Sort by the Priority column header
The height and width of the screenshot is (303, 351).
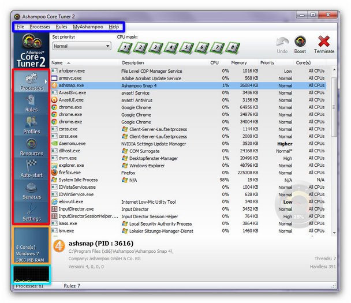tap(275, 63)
